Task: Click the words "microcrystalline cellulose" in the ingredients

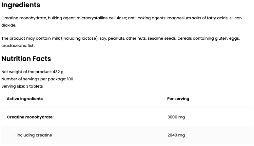Action: pos(101,18)
